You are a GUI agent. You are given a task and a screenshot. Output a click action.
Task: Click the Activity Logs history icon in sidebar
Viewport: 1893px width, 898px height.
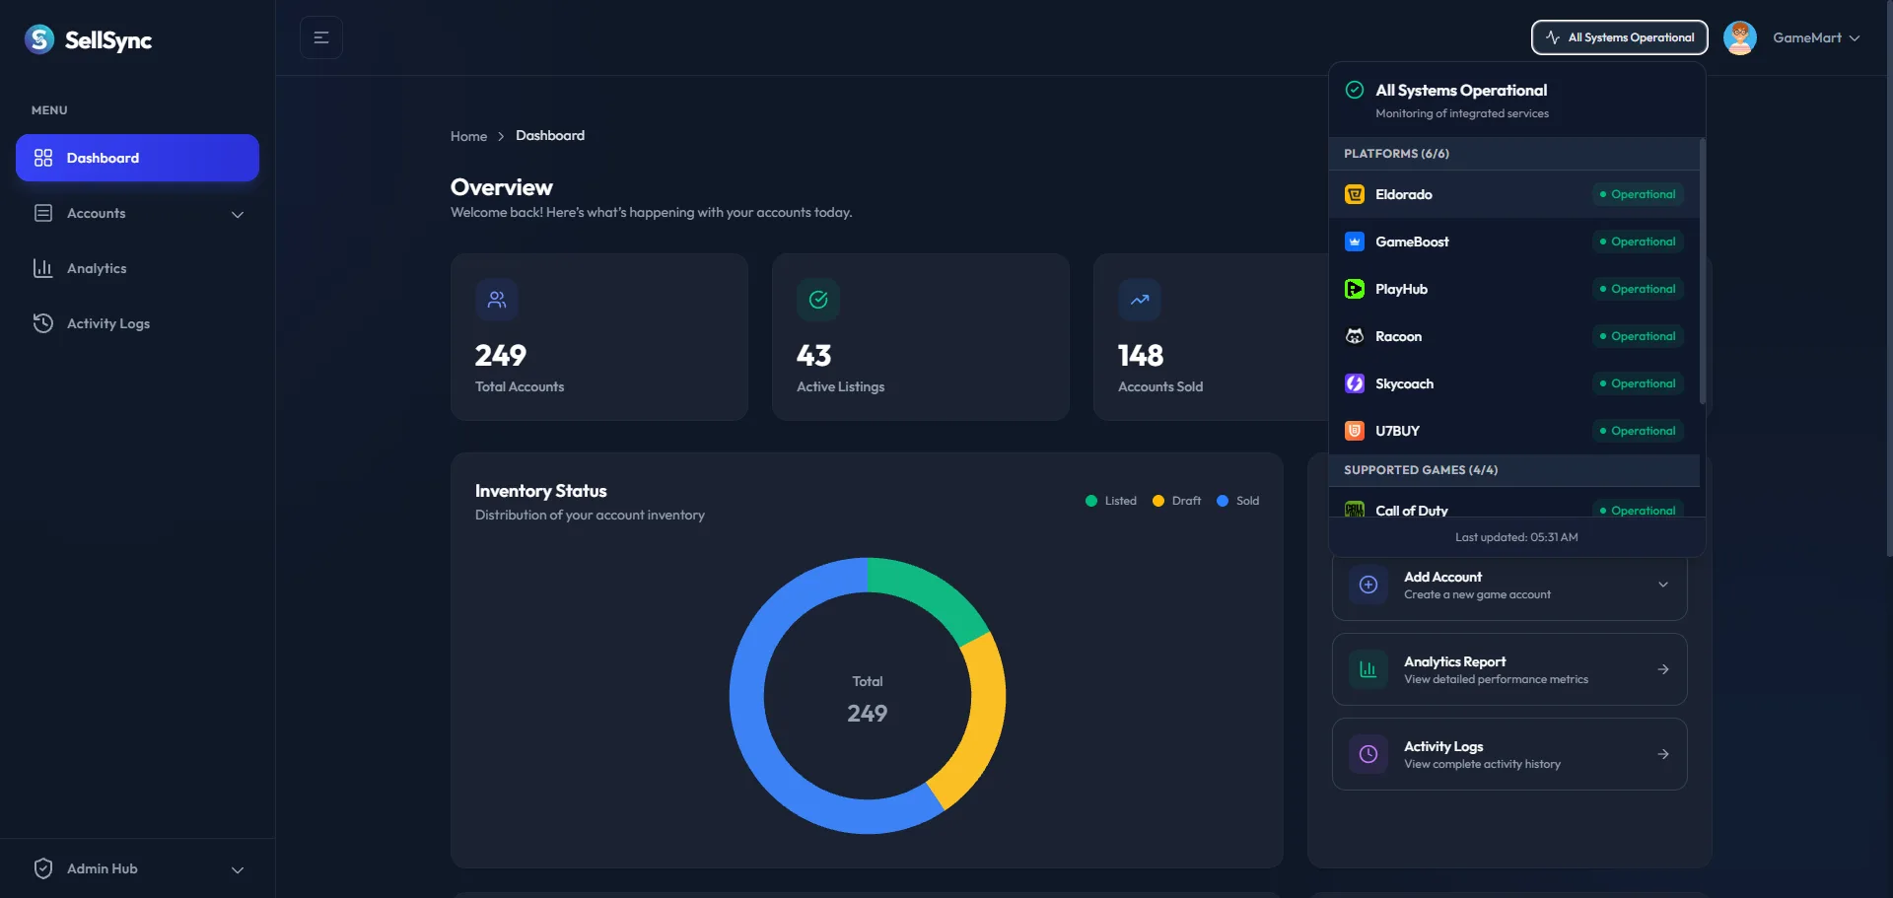click(43, 323)
